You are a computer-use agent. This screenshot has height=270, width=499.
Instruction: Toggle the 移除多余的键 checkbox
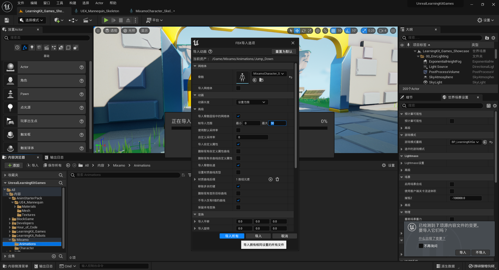[x=238, y=186]
